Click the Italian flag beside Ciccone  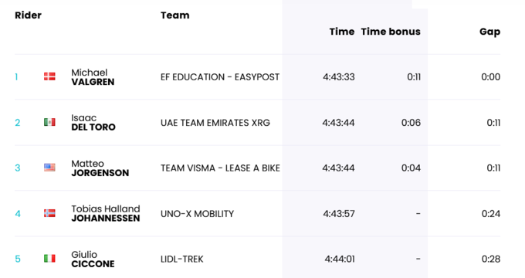[x=49, y=259]
